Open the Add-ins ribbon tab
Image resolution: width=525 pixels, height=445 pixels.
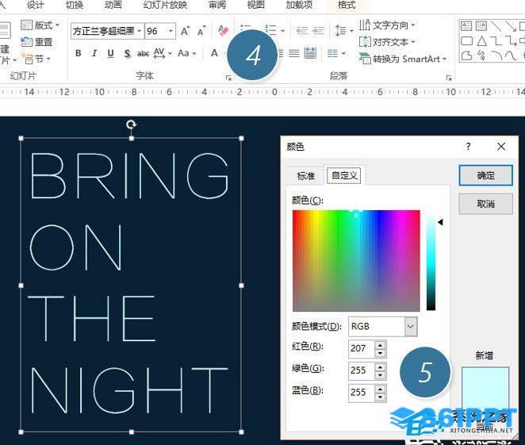[x=299, y=5]
